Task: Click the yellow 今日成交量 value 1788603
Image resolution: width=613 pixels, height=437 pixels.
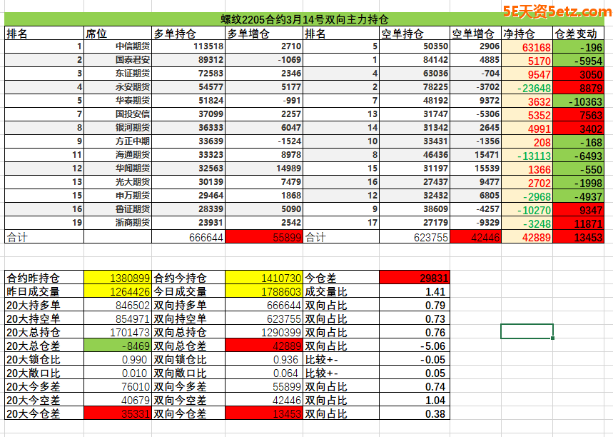Action: [x=263, y=291]
